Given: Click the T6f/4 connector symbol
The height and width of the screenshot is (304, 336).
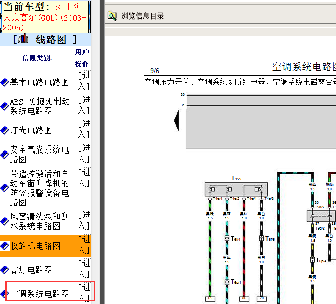Looking at the screenshot, I should (227, 238).
